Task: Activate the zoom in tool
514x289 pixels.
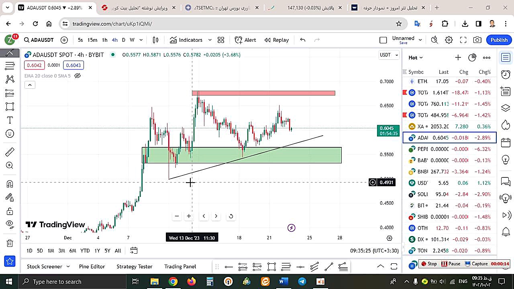Action: [x=10, y=165]
